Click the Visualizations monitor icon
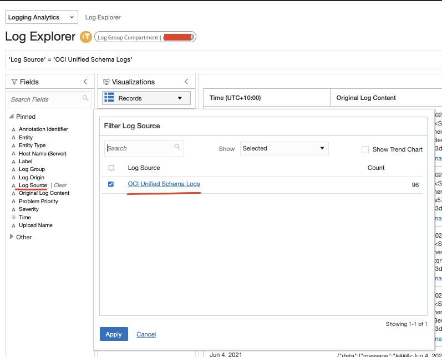Screen dimensions: 442x357 (106, 82)
